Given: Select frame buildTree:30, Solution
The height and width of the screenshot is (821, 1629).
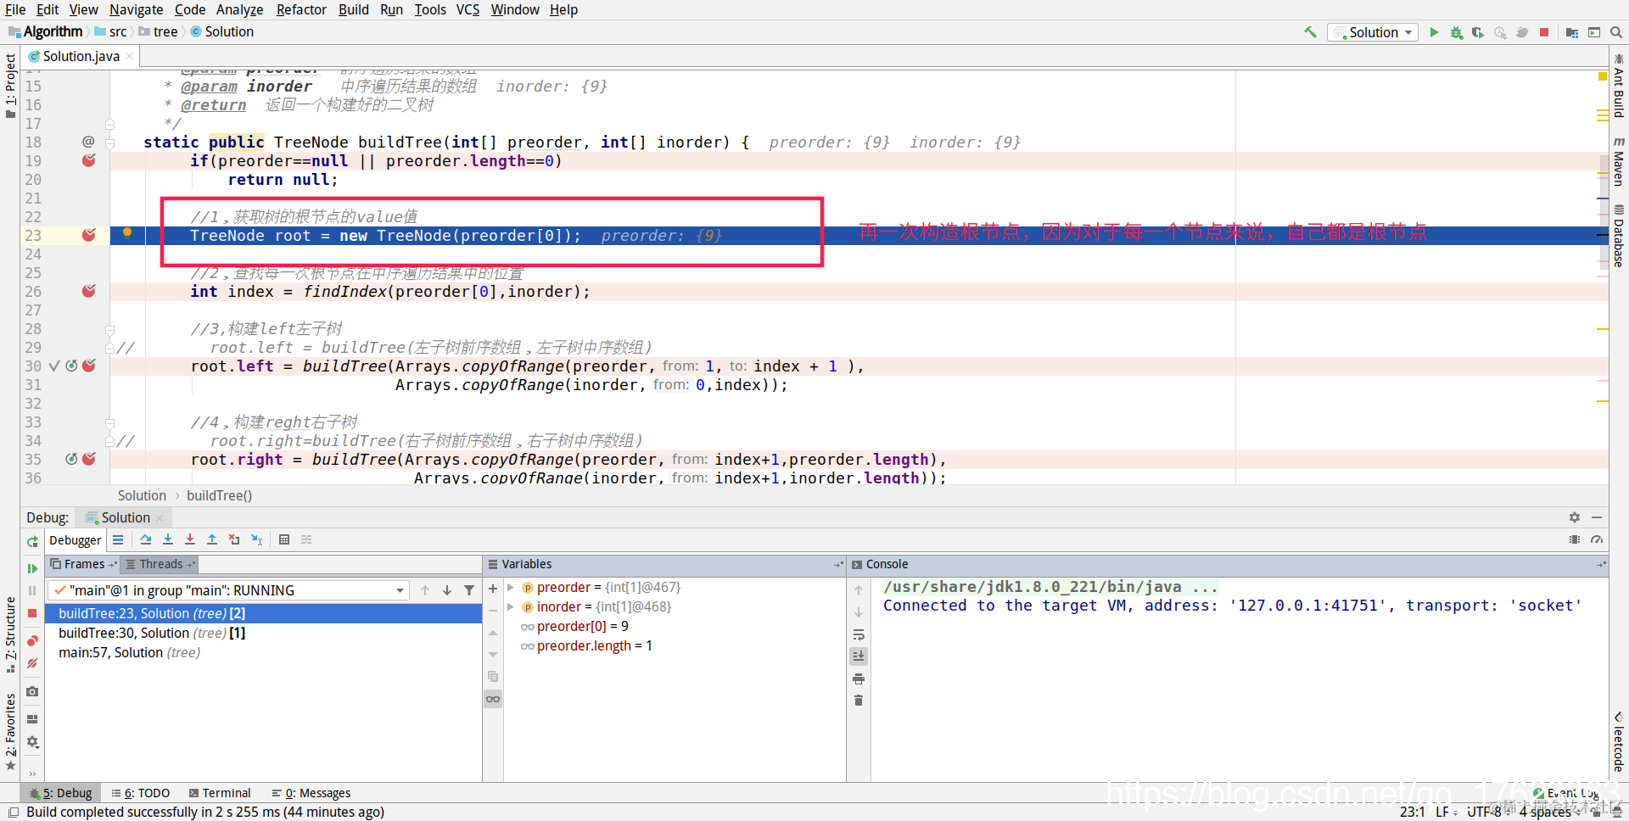Looking at the screenshot, I should coord(264,633).
